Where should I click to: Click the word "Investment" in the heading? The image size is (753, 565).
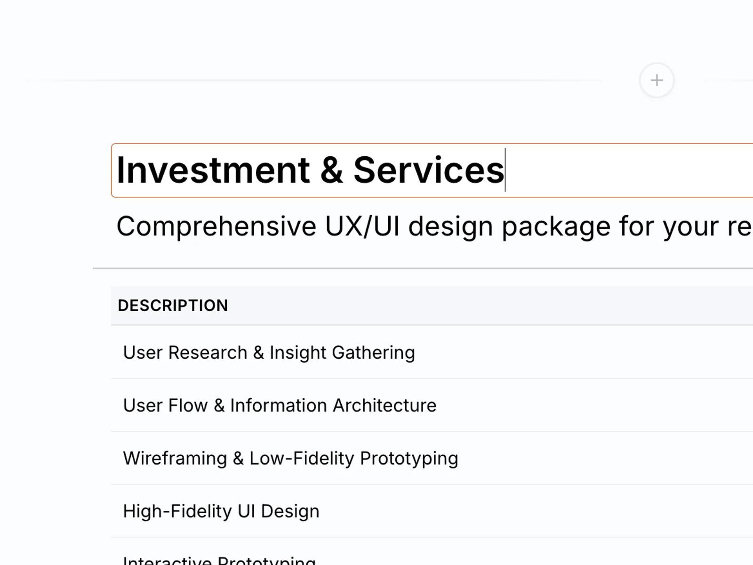click(x=213, y=170)
